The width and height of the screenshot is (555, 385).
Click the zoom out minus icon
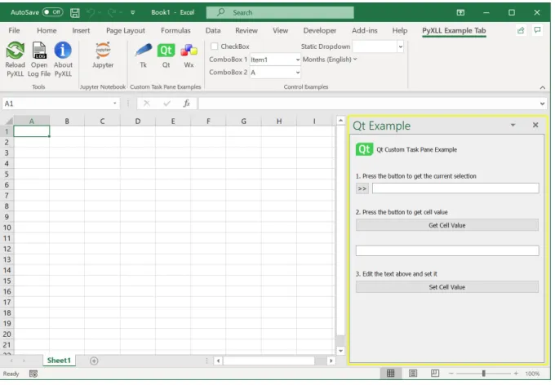(x=451, y=374)
